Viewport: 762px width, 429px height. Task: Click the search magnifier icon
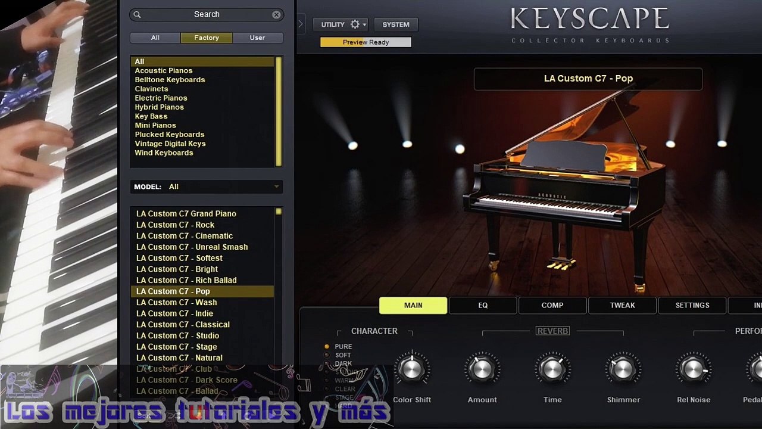[x=137, y=14]
